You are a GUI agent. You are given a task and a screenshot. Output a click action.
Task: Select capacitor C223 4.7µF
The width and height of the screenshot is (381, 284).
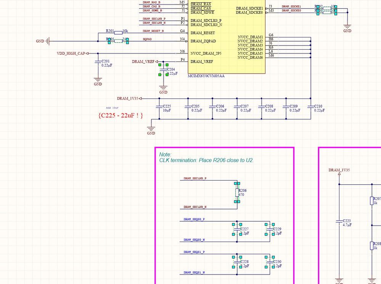pos(339,221)
